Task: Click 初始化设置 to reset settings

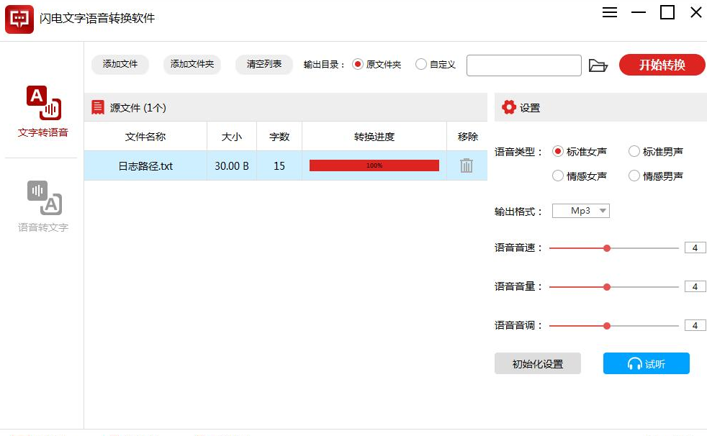Action: coord(537,363)
